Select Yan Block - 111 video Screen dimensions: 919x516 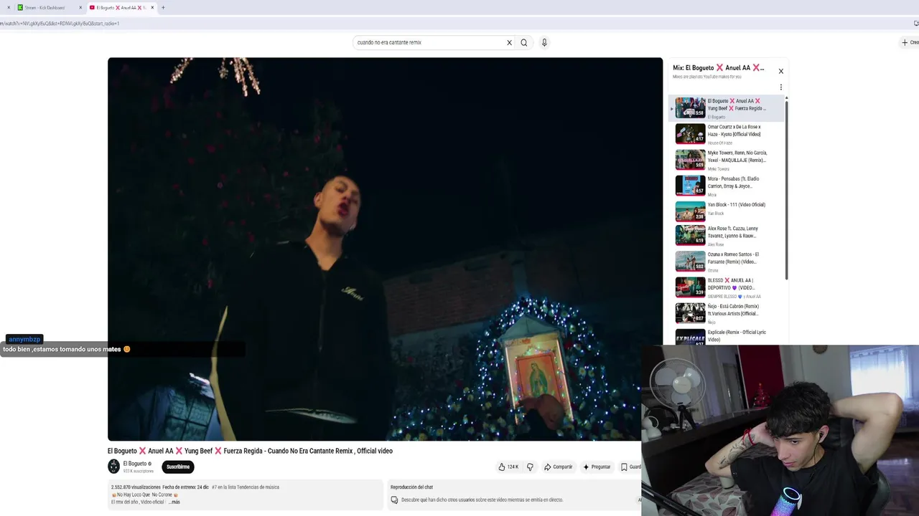tap(727, 211)
